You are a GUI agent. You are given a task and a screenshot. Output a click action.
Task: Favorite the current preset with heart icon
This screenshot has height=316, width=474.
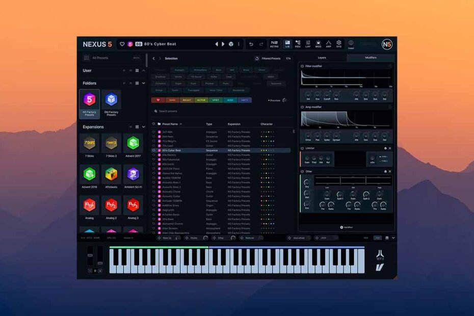[122, 44]
